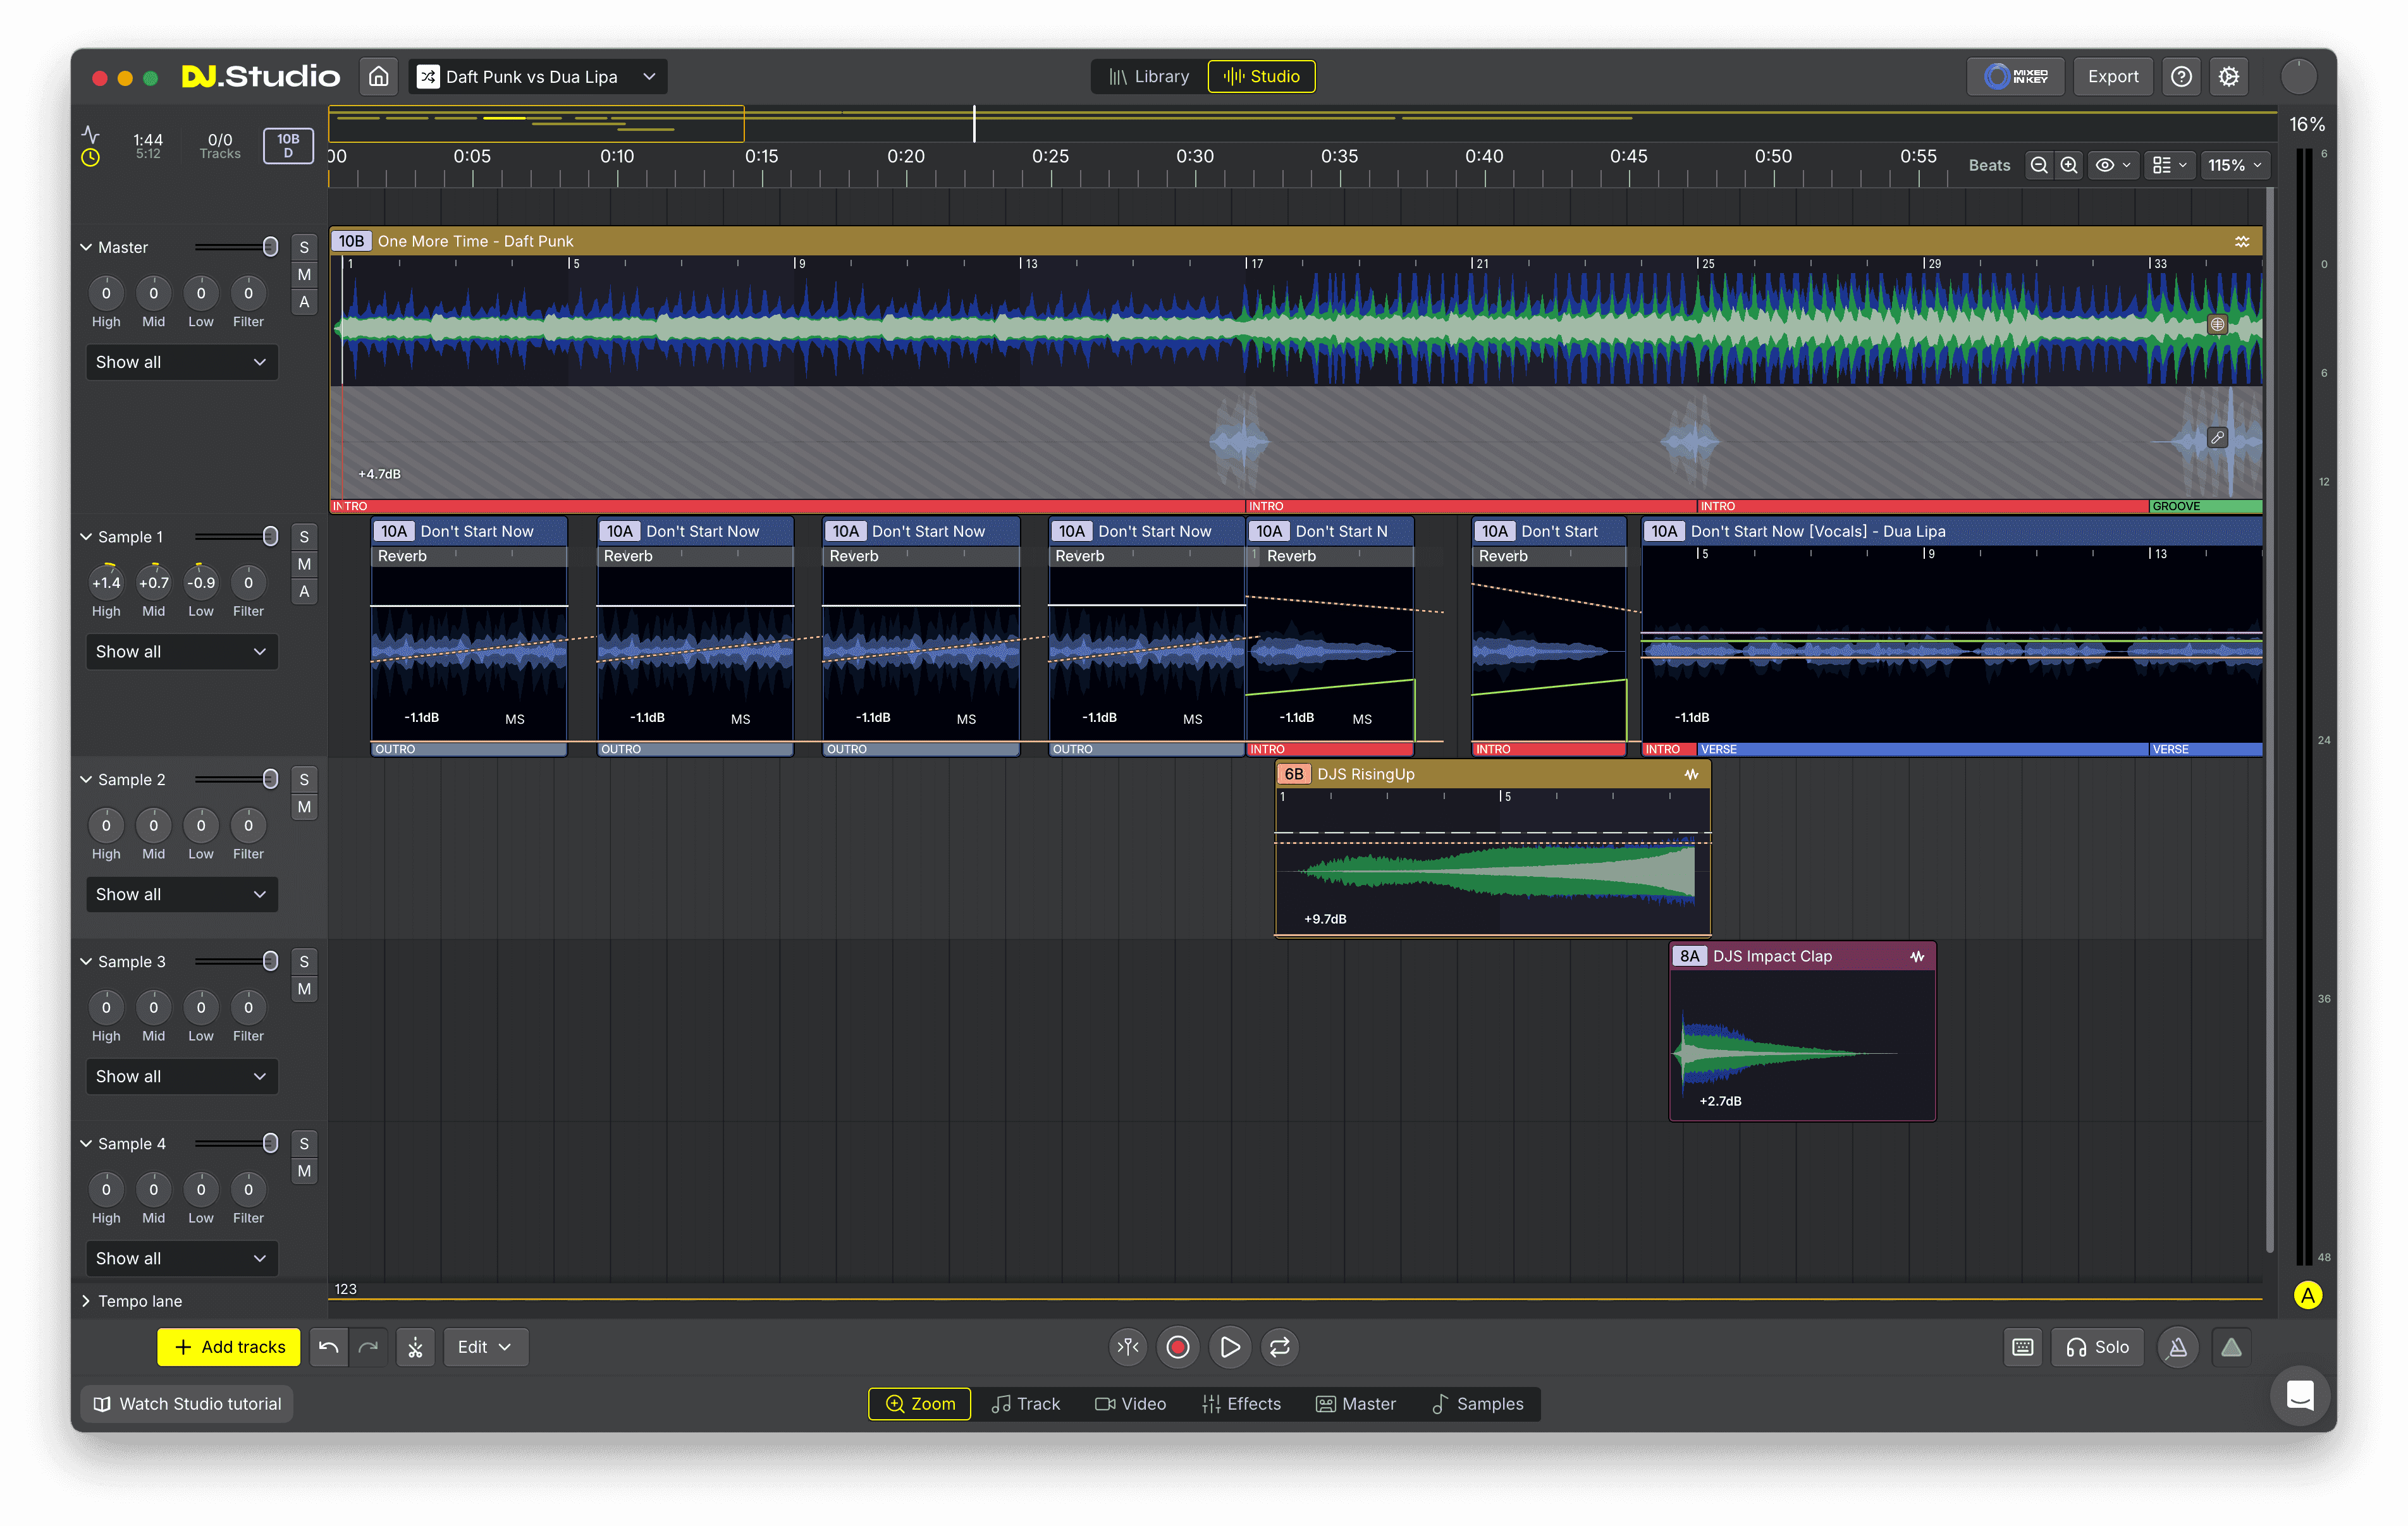The height and width of the screenshot is (1526, 2408).
Task: Expand the Tempo lane
Action: [86, 1301]
